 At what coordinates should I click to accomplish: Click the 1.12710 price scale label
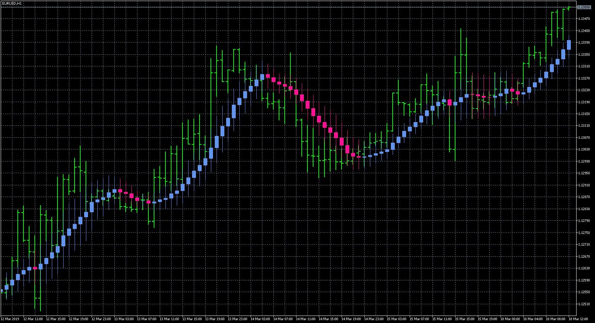(x=584, y=245)
